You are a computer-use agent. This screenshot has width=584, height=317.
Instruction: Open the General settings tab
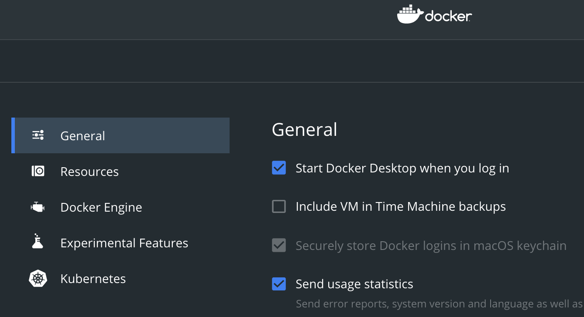pos(120,135)
